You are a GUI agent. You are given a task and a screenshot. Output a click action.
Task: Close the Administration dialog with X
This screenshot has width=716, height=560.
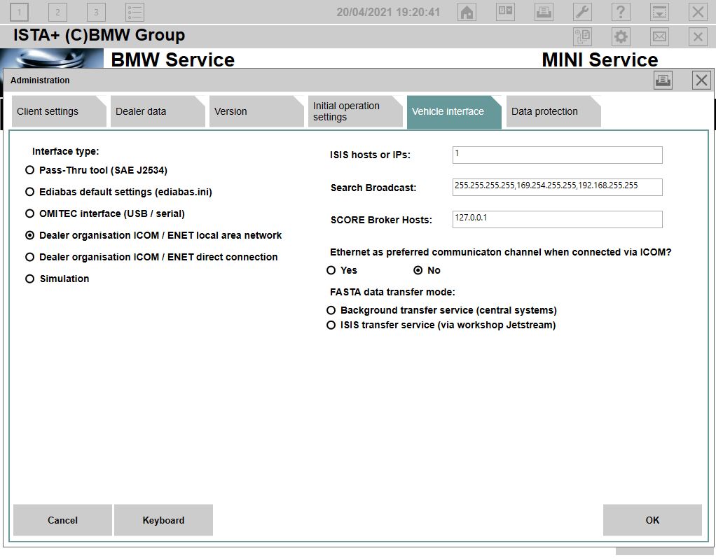701,80
